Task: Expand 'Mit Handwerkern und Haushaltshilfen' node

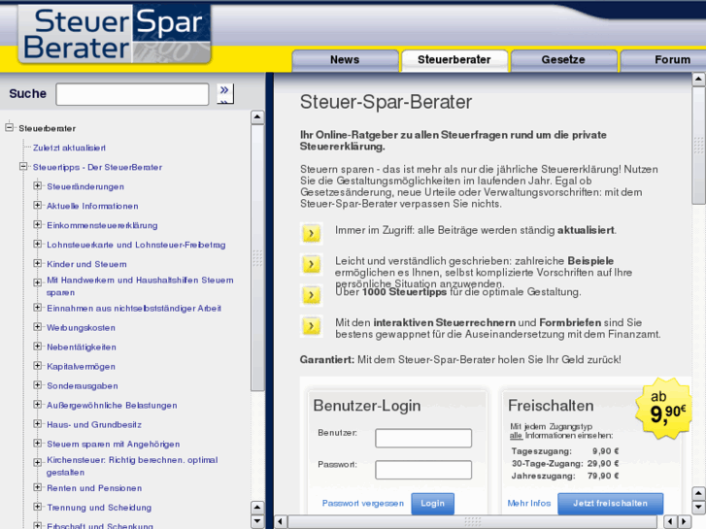Action: pyautogui.click(x=38, y=282)
